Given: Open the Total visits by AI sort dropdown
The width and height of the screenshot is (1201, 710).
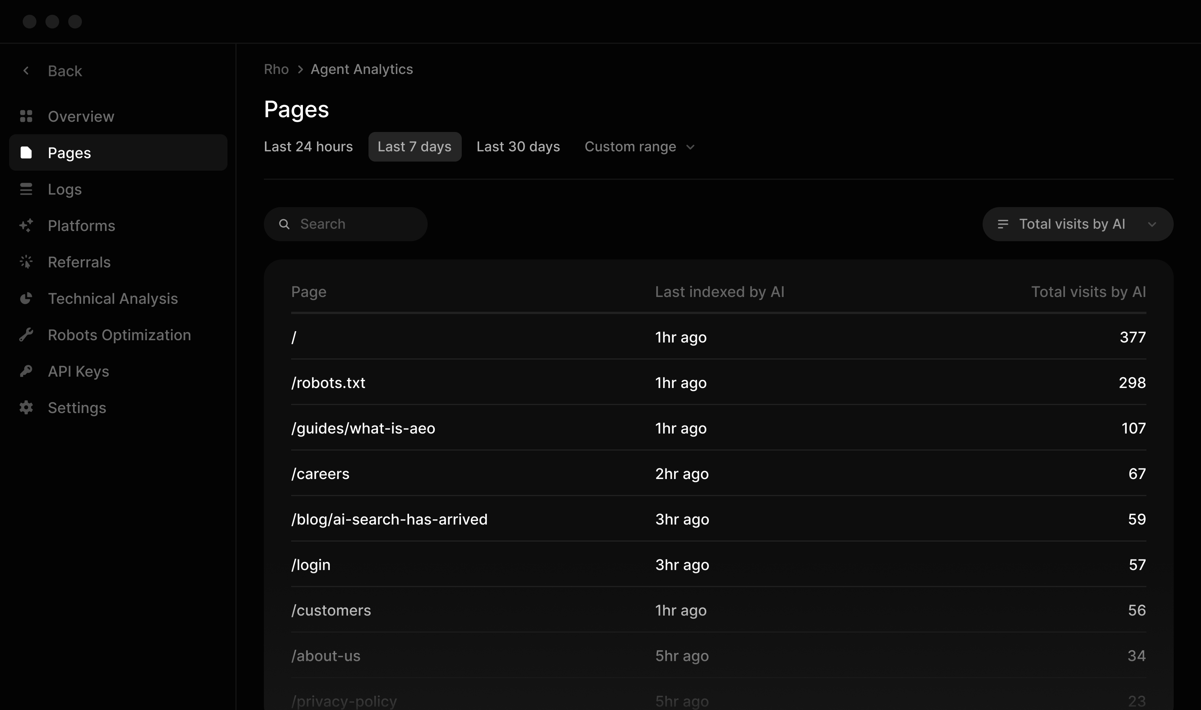Looking at the screenshot, I should 1077,223.
